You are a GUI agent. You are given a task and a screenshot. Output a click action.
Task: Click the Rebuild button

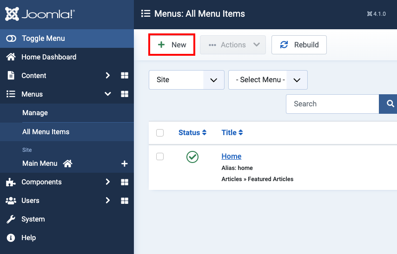pyautogui.click(x=299, y=45)
